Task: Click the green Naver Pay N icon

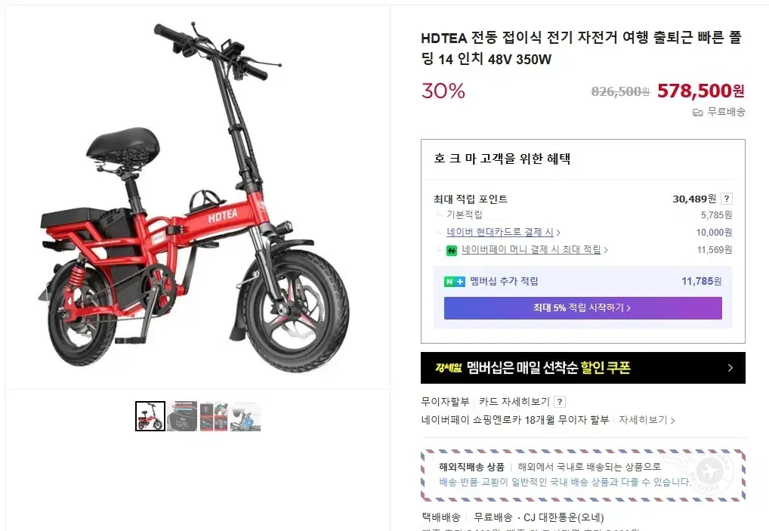Action: pos(451,251)
